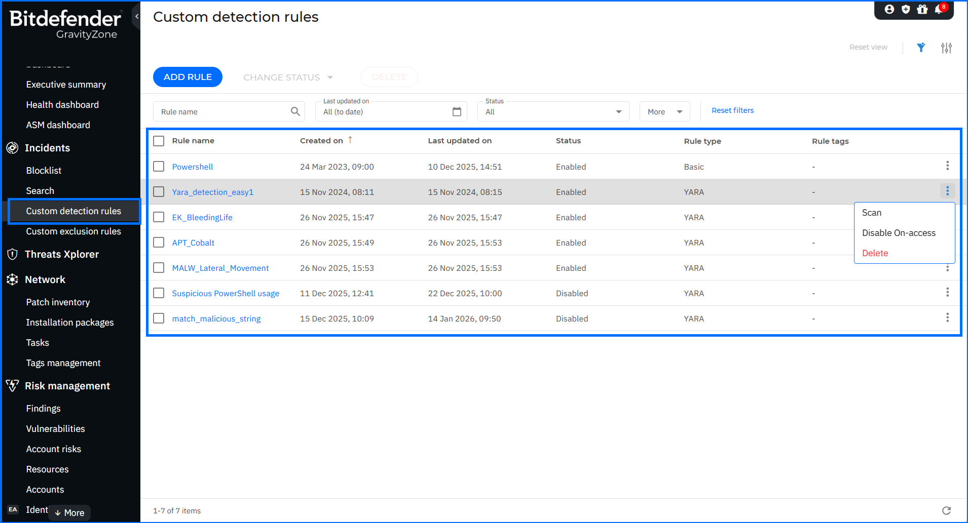This screenshot has width=968, height=523.
Task: Click the greyed DELETE button
Action: [389, 77]
